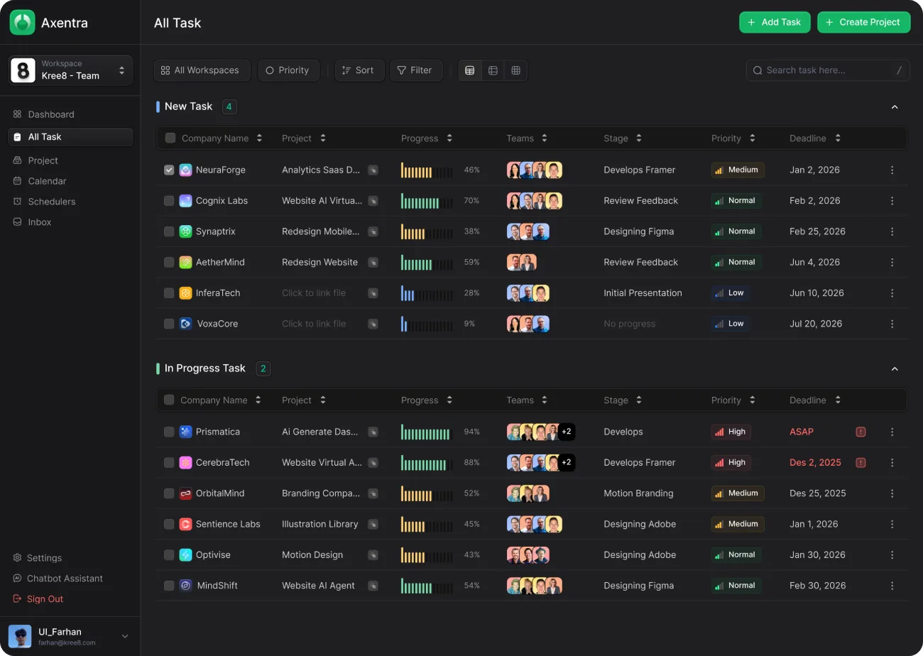
Task: Switch to the grid view icon
Action: (x=516, y=70)
